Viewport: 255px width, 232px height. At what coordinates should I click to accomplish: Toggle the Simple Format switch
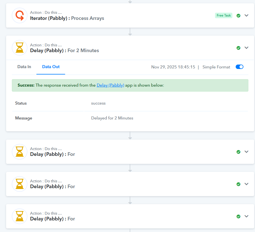point(239,67)
